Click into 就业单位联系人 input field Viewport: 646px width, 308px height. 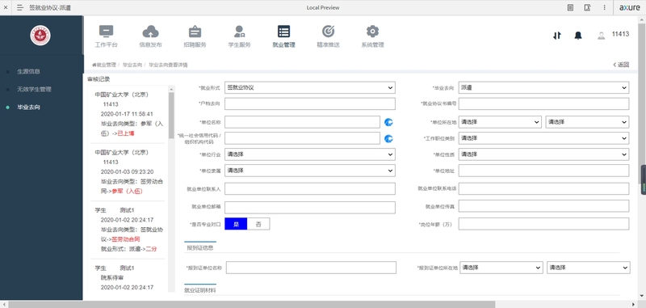tap(310, 189)
